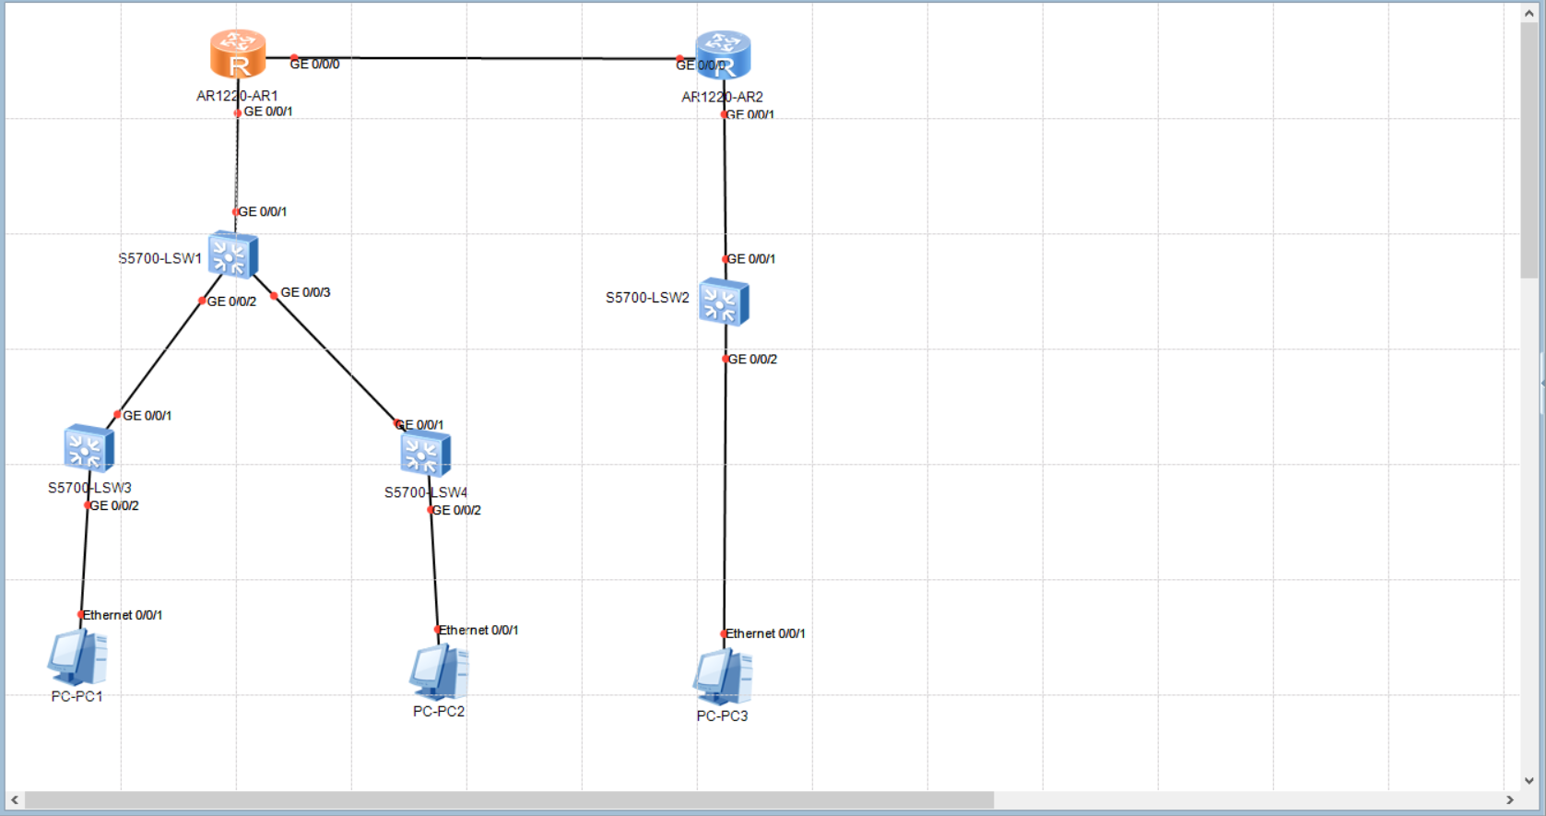Image resolution: width=1546 pixels, height=816 pixels.
Task: Click LSW3's GE 0/0/1 port label
Action: (148, 416)
